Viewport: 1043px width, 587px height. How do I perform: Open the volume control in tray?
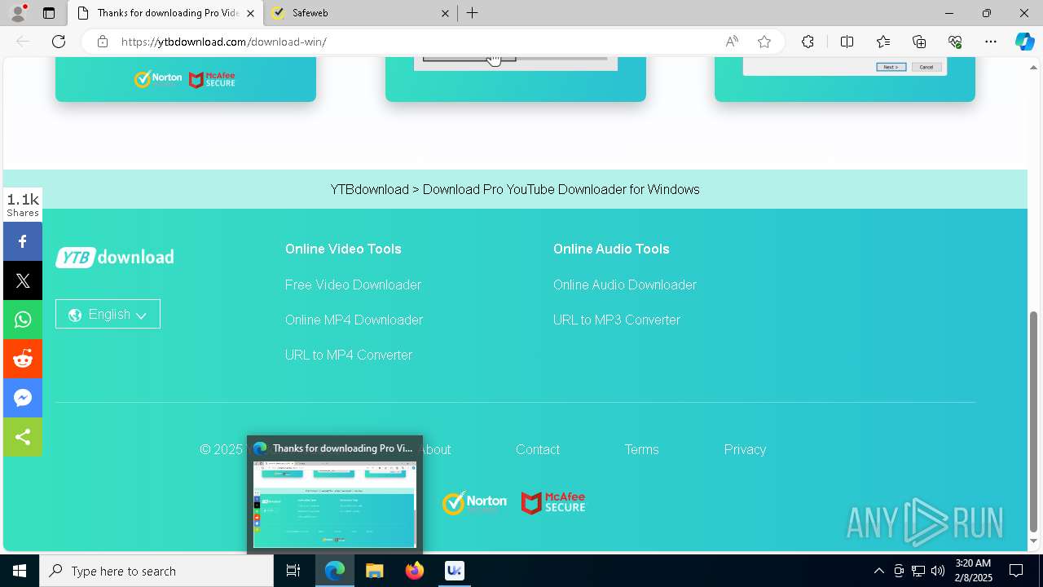937,571
